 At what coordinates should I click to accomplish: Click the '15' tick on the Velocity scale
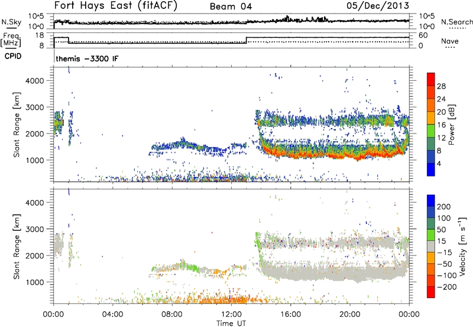coord(441,241)
